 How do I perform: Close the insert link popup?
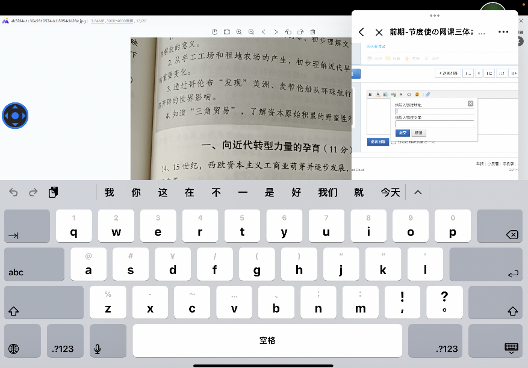[x=470, y=104]
